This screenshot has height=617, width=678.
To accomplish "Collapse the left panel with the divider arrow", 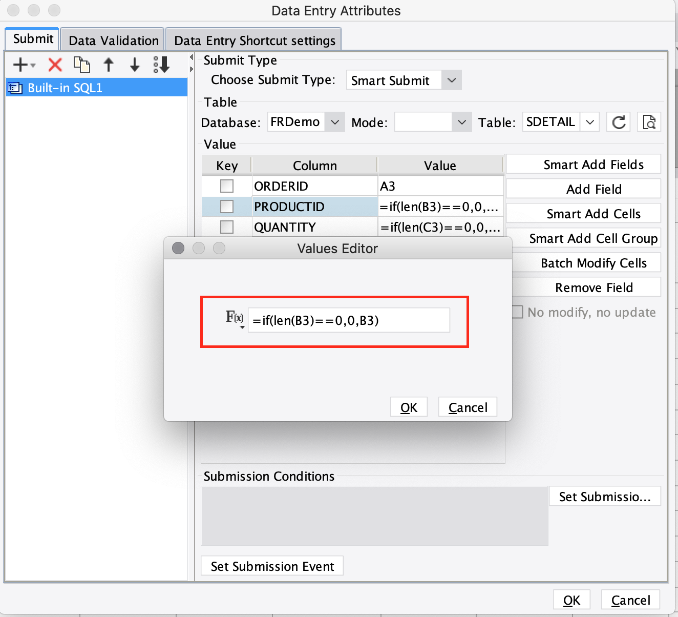I will point(192,56).
